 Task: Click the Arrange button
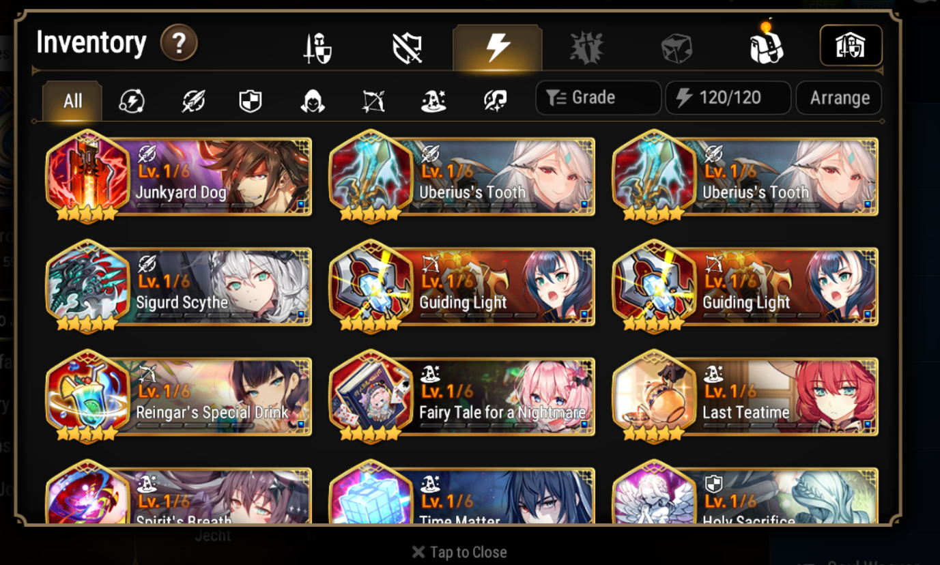click(839, 98)
